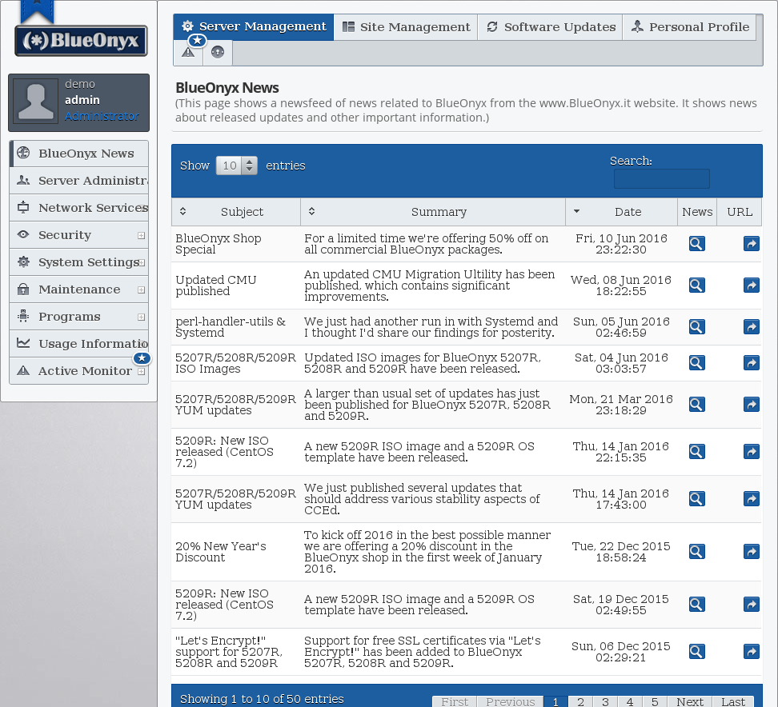Focus the Search input field

tap(661, 179)
